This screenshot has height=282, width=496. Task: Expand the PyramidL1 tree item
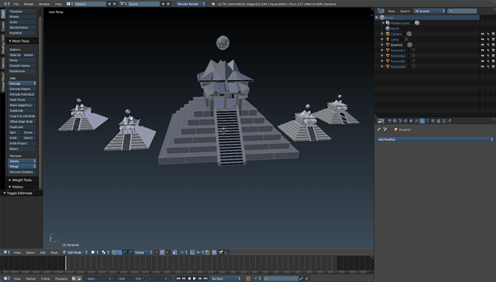tap(382, 50)
